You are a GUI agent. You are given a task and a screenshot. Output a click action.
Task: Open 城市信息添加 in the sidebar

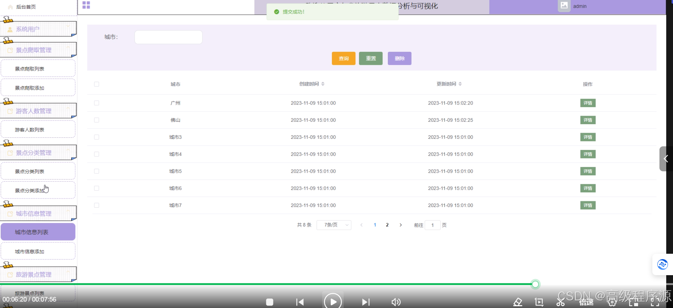point(38,252)
